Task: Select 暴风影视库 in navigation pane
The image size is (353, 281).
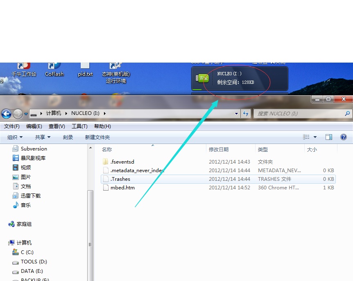Action: [x=33, y=158]
